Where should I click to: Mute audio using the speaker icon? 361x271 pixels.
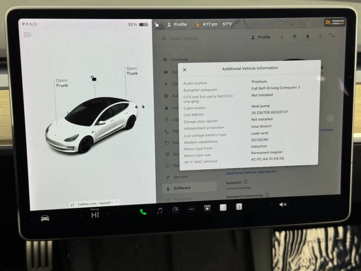(x=282, y=204)
